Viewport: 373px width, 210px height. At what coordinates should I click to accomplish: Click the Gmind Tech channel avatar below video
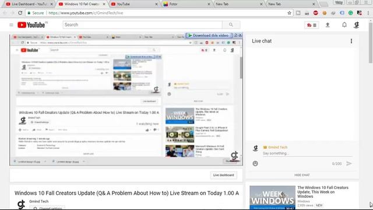point(21,205)
